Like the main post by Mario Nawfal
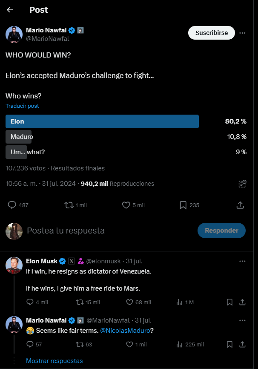The width and height of the screenshot is (258, 369). click(x=126, y=205)
